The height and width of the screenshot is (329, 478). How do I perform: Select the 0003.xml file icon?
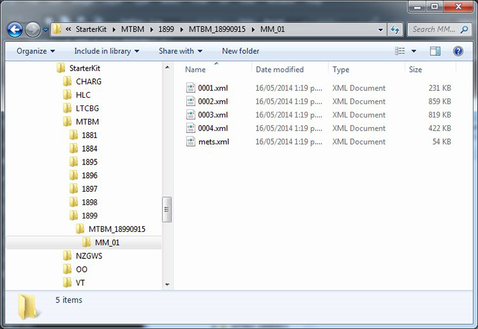point(191,114)
